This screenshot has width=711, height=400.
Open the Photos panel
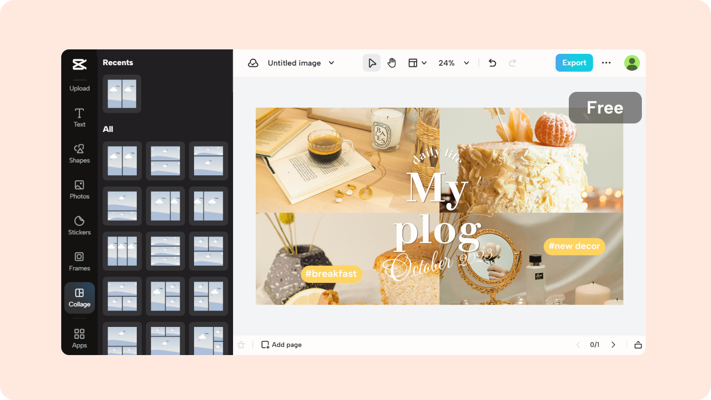(x=79, y=190)
